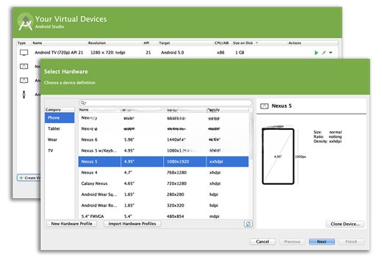The width and height of the screenshot is (382, 264).
Task: Select the TV device type icon in virtual devices list
Action: tap(24, 53)
